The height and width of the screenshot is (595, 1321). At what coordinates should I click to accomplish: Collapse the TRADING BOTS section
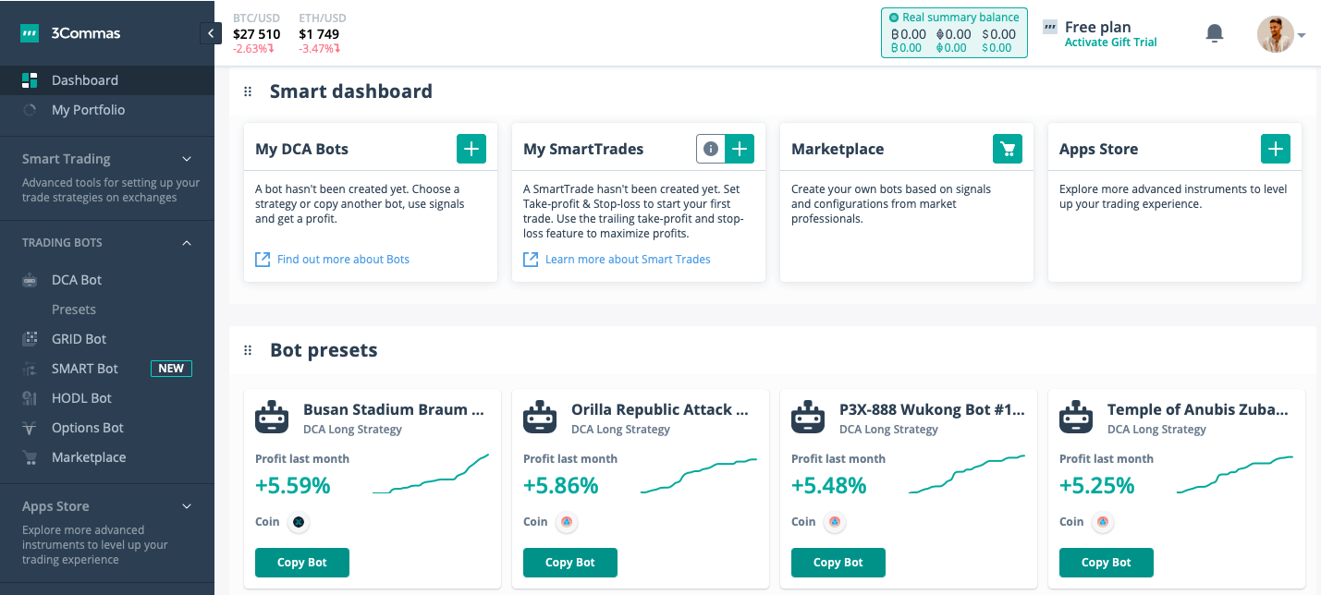point(186,242)
